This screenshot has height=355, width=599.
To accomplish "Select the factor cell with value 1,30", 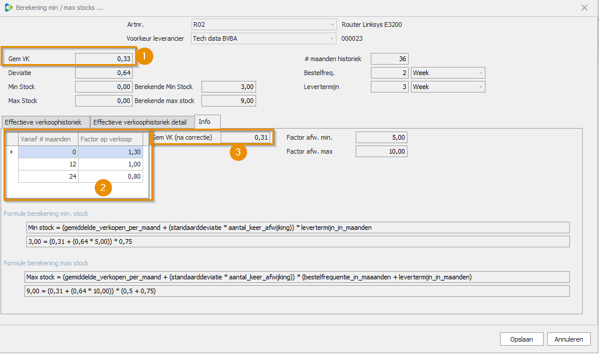I will (111, 152).
